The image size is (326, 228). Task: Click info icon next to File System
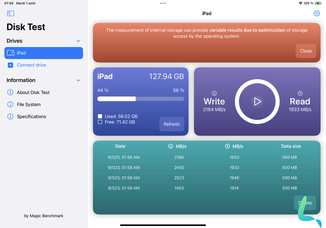(x=10, y=104)
